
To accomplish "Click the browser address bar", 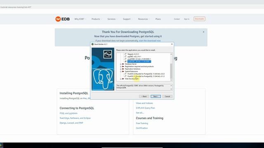I will coord(132,7).
